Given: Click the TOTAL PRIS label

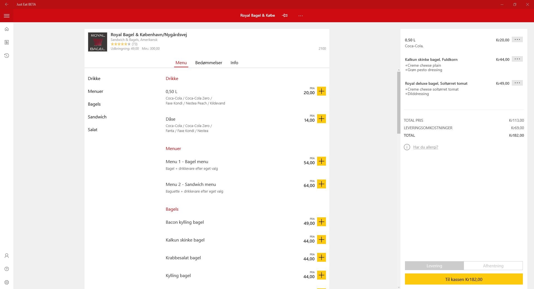Looking at the screenshot, I should 413,120.
